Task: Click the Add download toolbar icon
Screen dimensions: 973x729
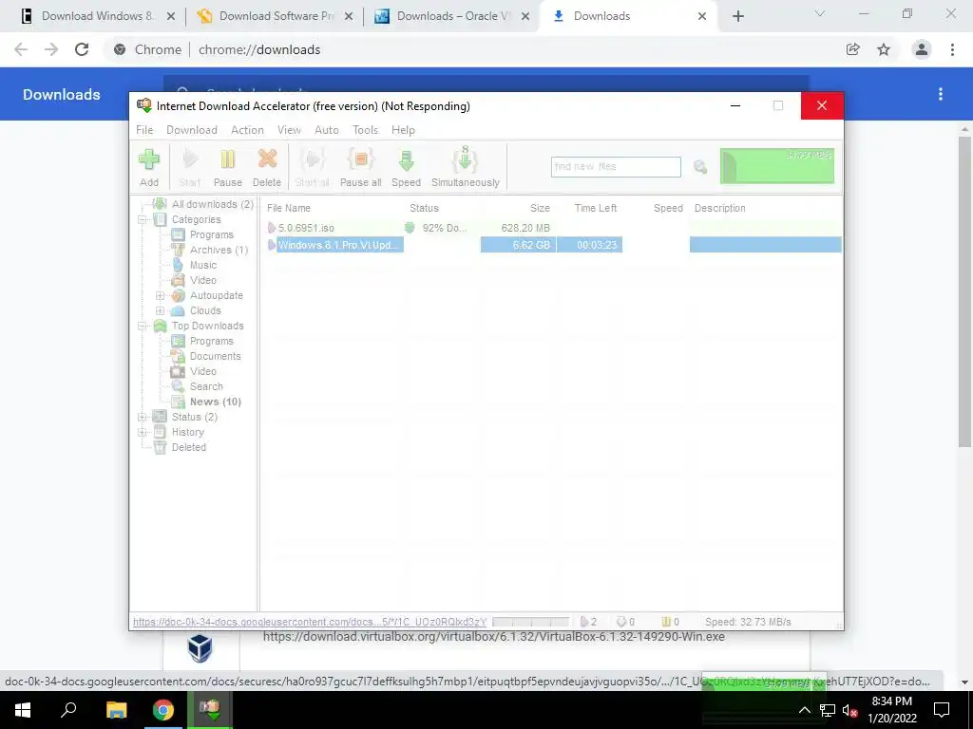Action: [x=149, y=167]
